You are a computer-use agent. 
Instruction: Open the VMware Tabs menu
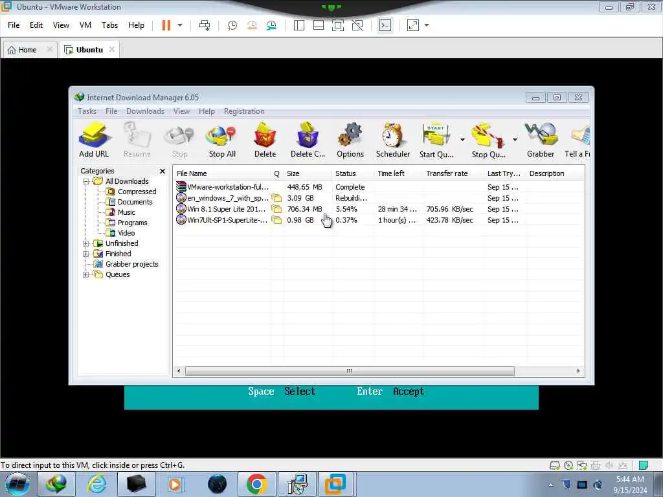point(109,25)
